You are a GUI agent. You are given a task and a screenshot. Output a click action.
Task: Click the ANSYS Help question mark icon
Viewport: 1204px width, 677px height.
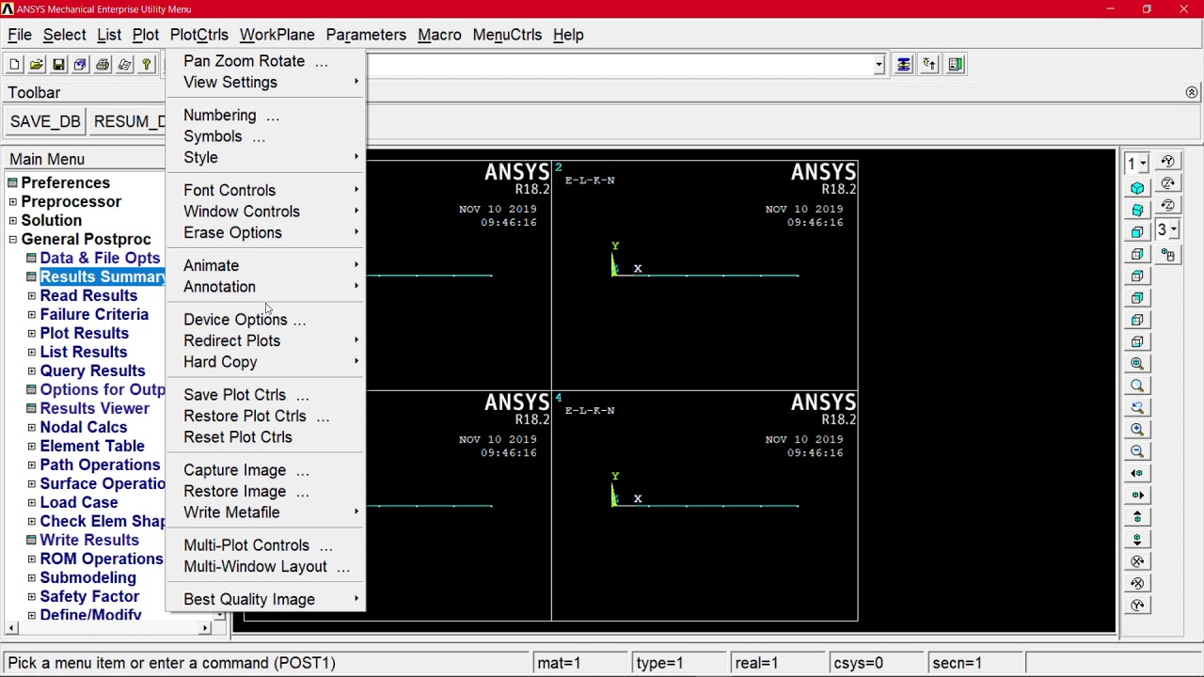147,65
